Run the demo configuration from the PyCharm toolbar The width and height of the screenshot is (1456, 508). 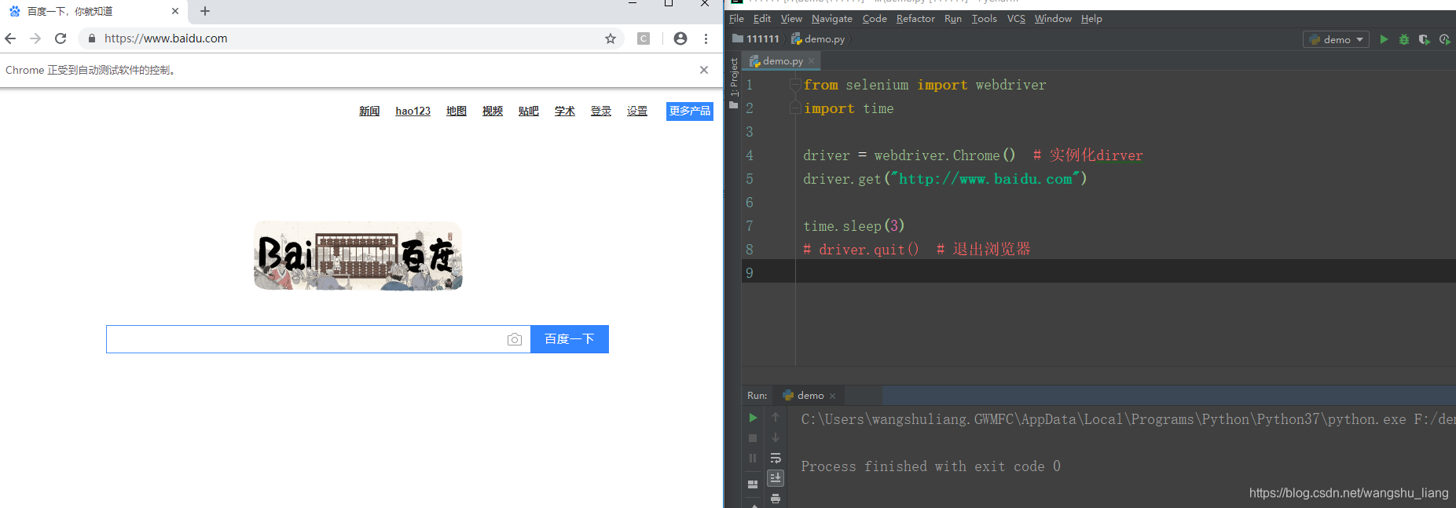pos(1384,39)
